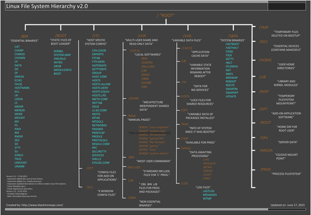Click the GRUB entry under /BOOT
Screen dimensions: 311x215
click(58, 65)
